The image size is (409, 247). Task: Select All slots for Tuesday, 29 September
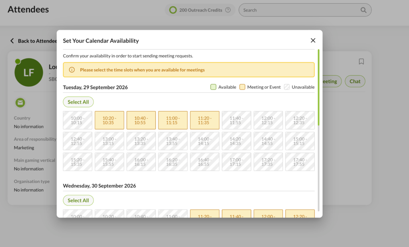pos(78,102)
